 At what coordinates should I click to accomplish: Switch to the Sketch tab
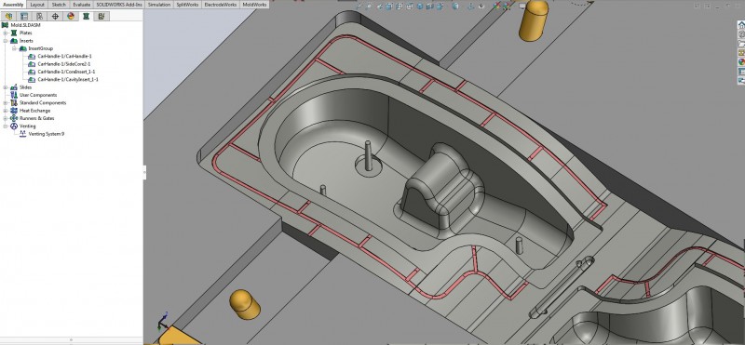click(x=59, y=5)
